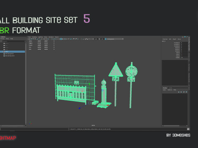Screen dimensions: 198x148
Task: Click the Select Camera icon in the viewport toolbar
Action: (29, 39)
